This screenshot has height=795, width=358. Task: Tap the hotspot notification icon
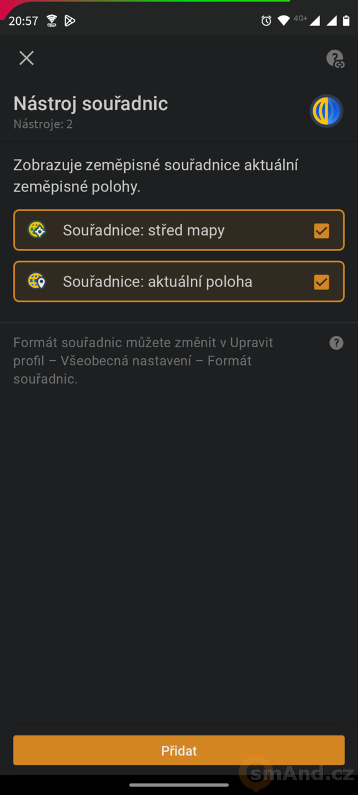52,20
